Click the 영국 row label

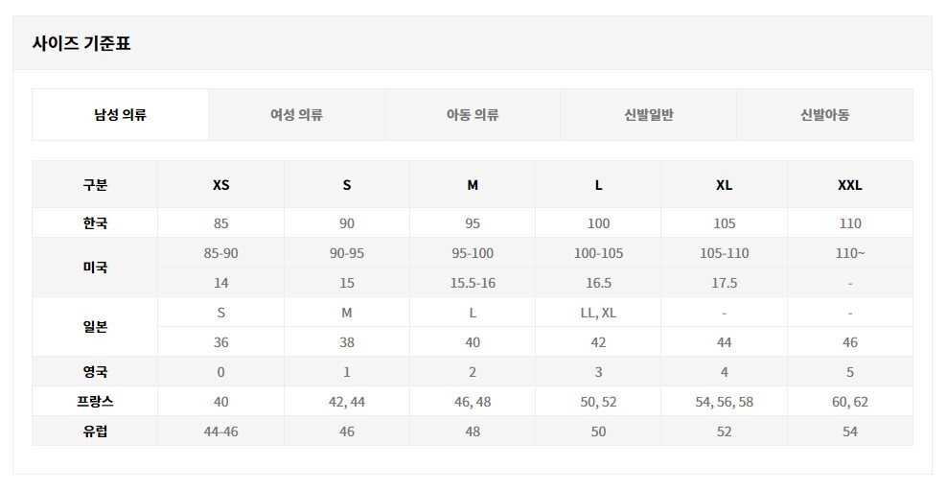click(x=95, y=372)
